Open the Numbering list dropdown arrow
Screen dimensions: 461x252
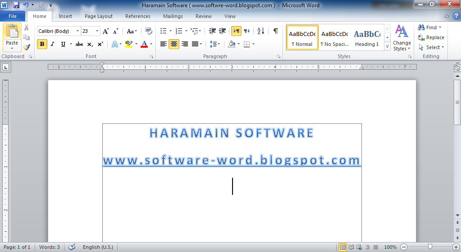coord(186,31)
